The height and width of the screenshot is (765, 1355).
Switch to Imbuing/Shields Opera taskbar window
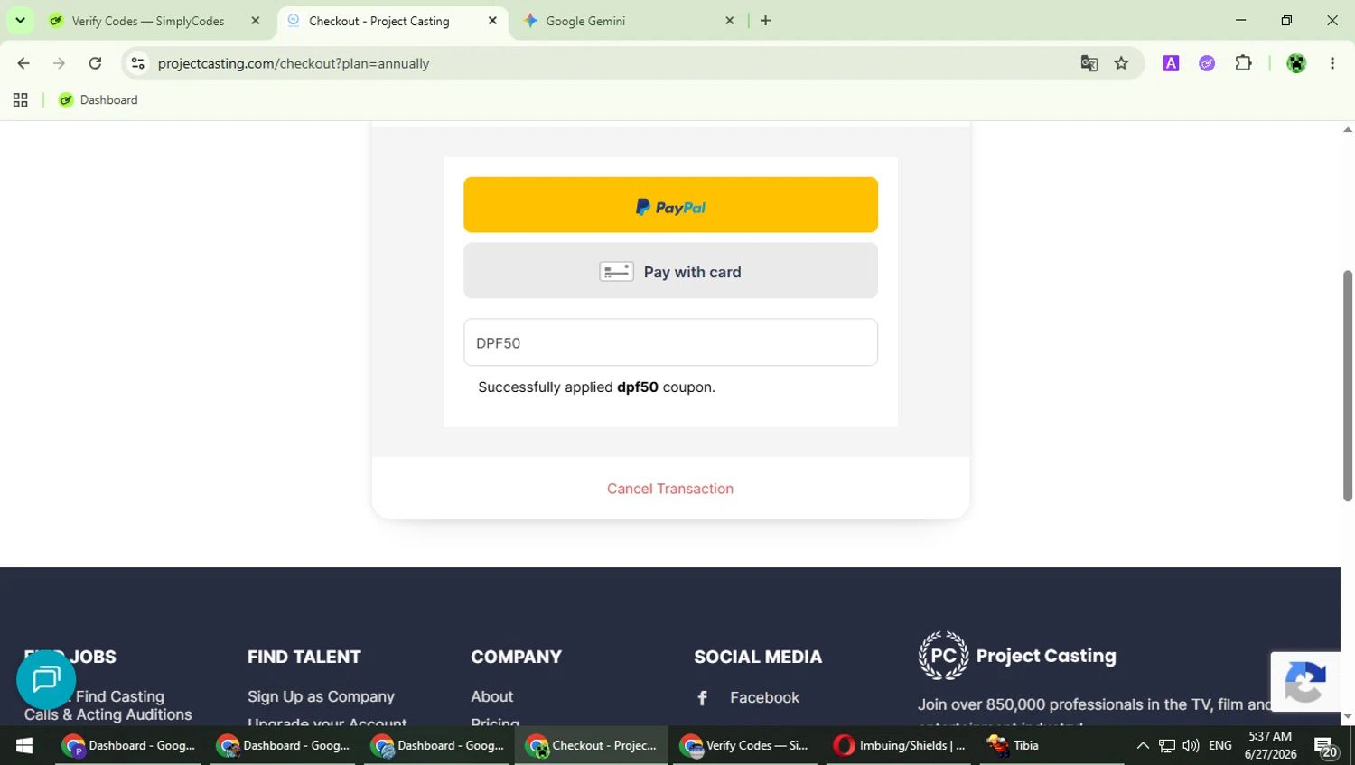click(900, 746)
